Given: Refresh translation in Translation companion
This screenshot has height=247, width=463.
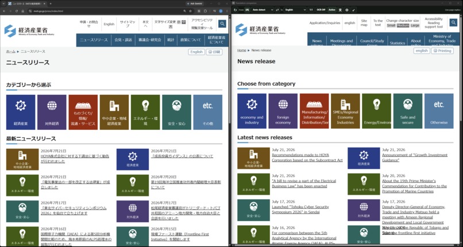Looking at the screenshot, I should coord(235,10).
